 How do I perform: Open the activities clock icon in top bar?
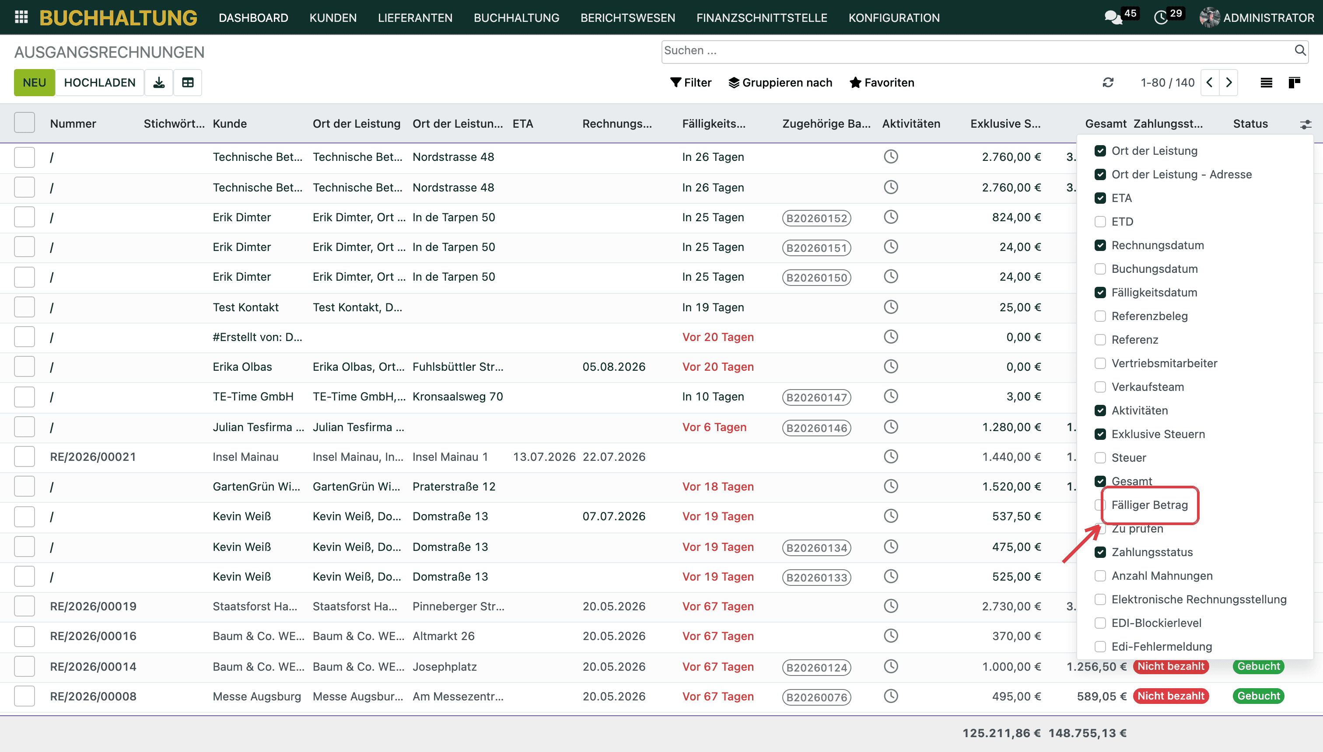pos(1161,17)
